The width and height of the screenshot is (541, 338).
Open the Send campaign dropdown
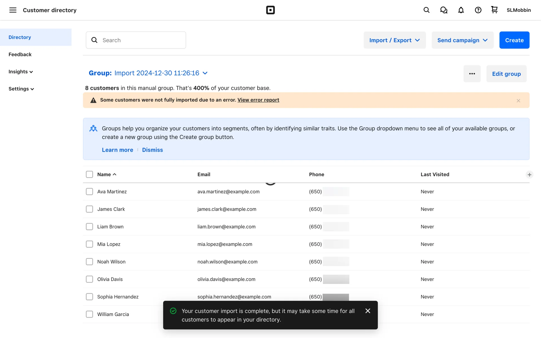point(462,40)
